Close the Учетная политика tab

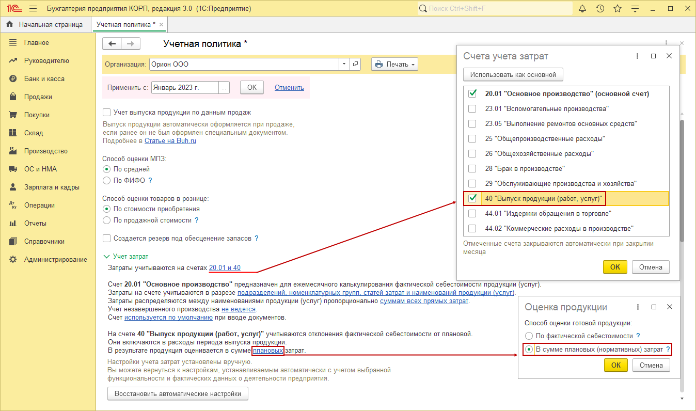[x=161, y=25]
